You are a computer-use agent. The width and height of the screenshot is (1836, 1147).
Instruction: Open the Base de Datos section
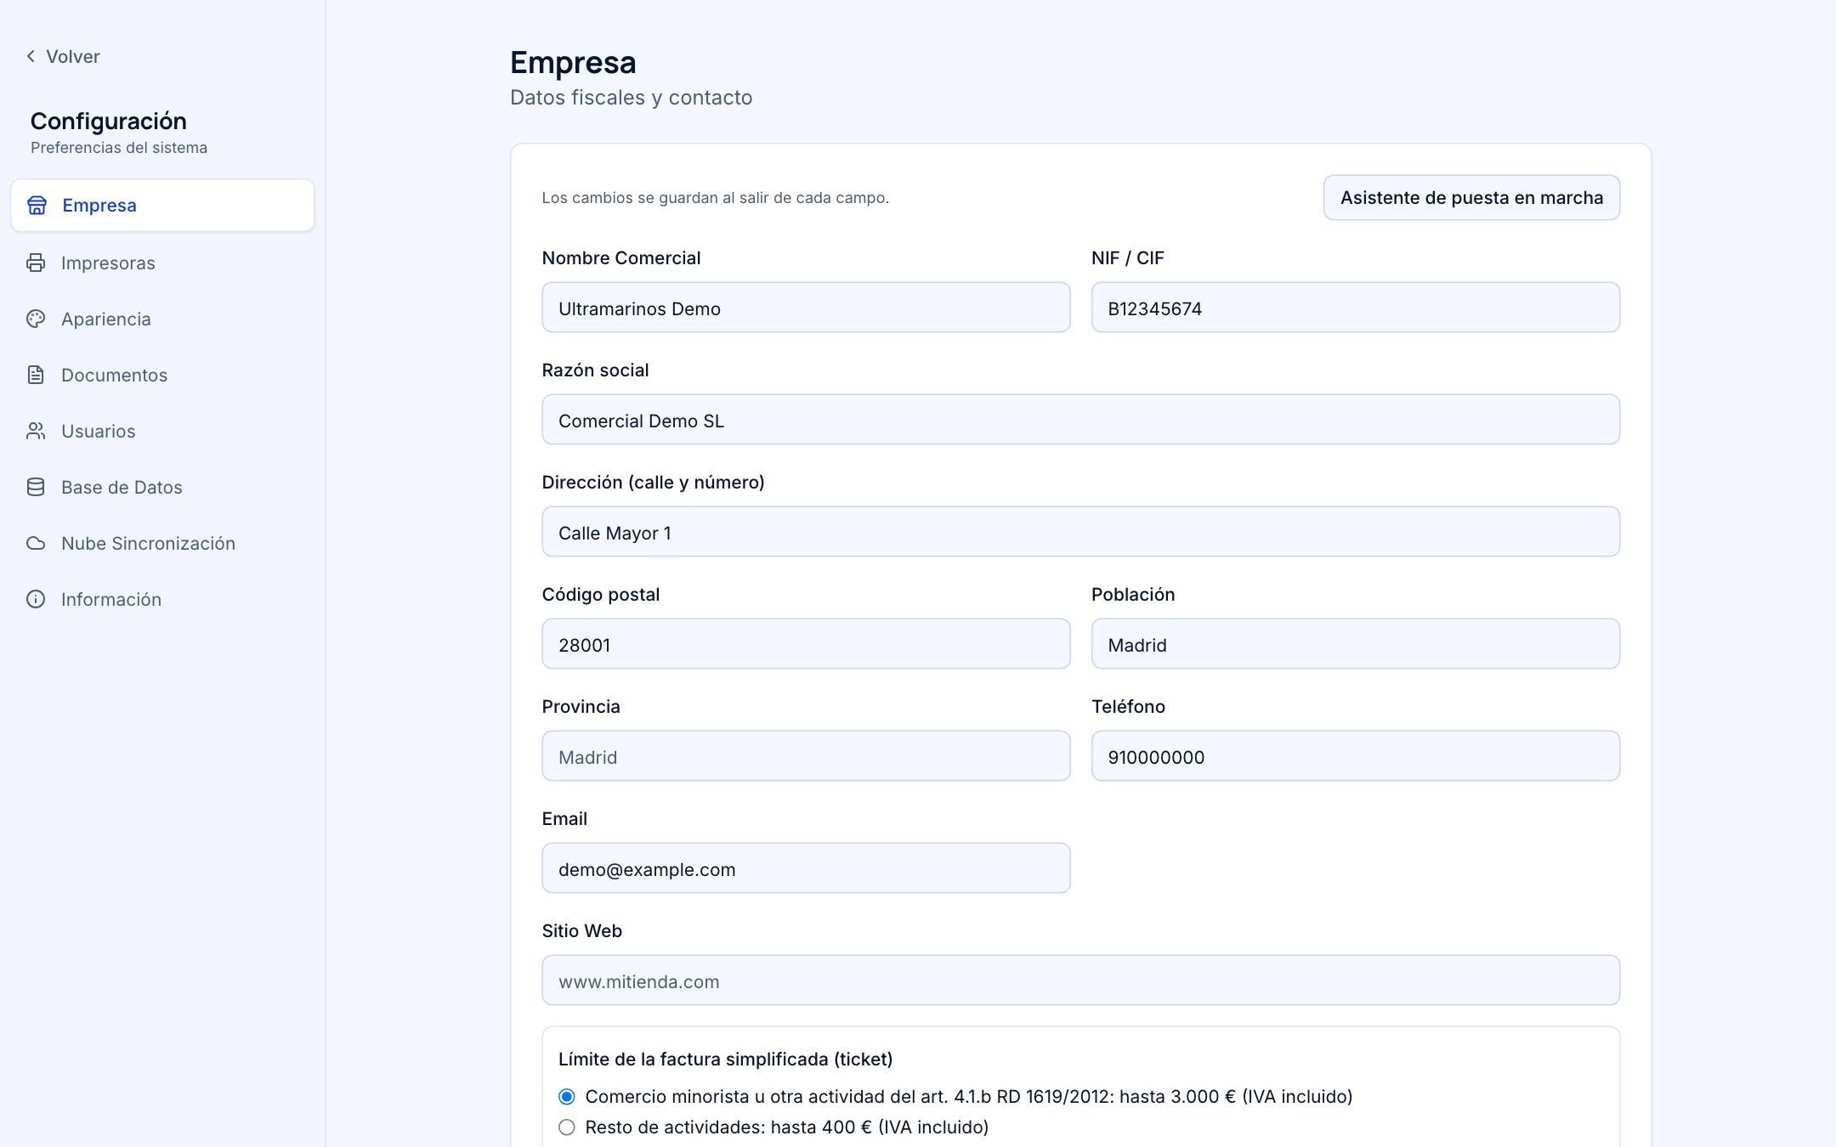[162, 487]
